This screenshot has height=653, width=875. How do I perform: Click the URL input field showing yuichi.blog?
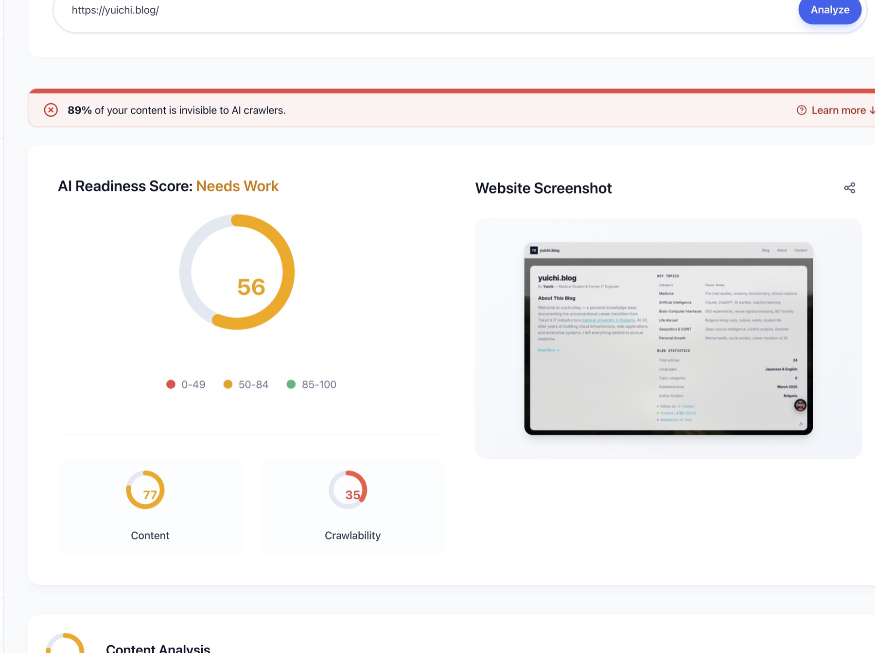coord(292,10)
